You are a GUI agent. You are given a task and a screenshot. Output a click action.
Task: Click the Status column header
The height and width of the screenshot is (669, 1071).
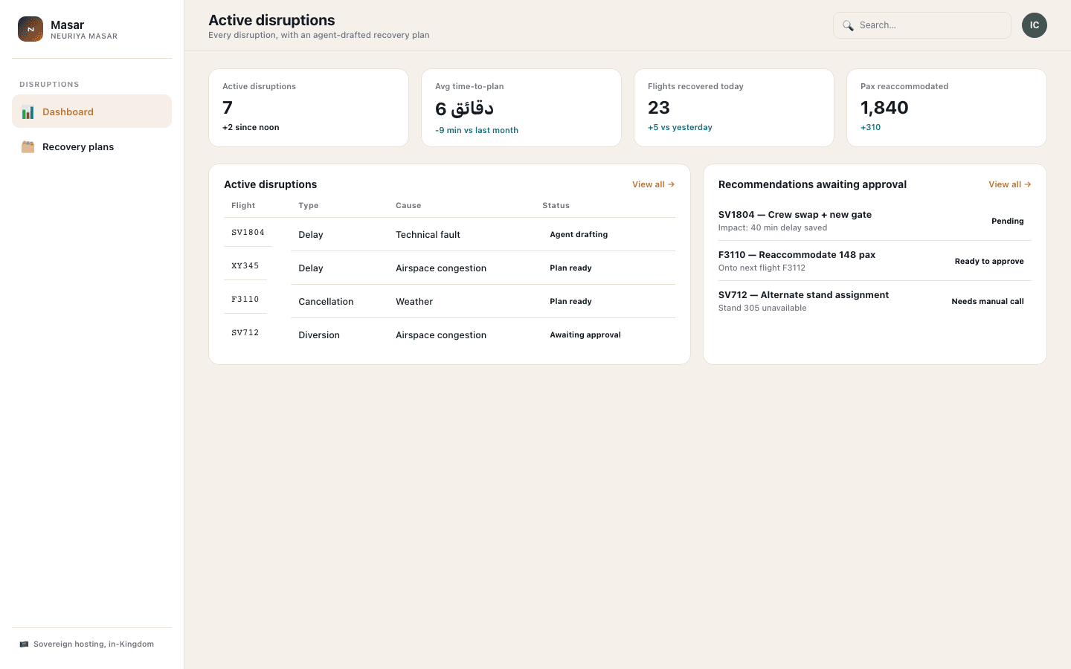point(556,205)
